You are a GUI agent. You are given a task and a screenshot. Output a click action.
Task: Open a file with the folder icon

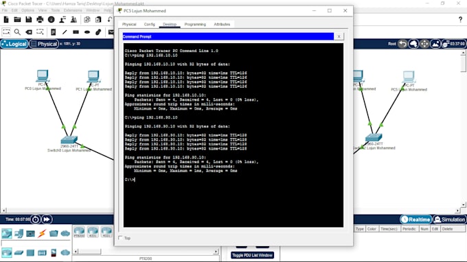coord(17,20)
